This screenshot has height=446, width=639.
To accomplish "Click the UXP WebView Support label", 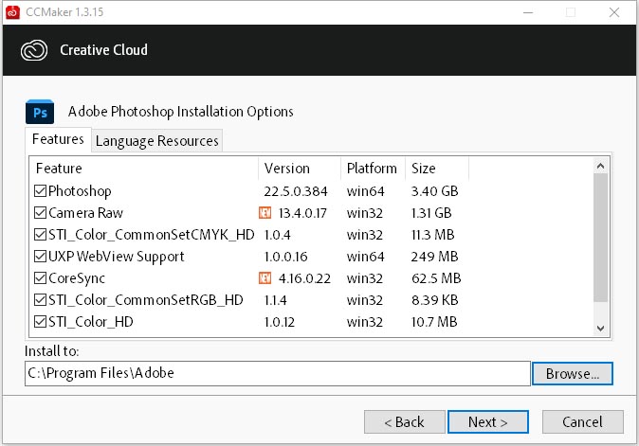I will pyautogui.click(x=117, y=257).
